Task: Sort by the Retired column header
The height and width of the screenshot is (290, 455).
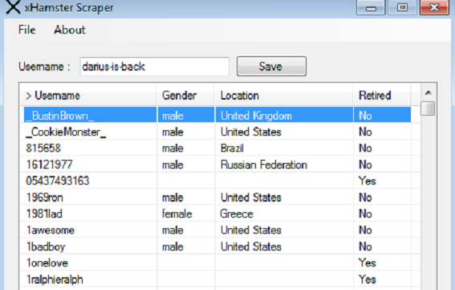Action: [382, 96]
